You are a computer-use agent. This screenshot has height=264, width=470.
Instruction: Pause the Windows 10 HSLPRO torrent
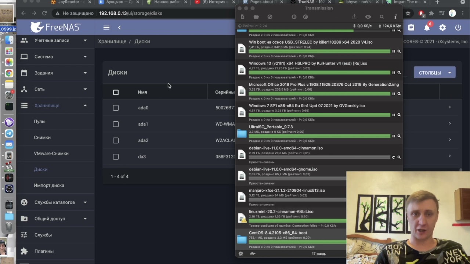(393, 73)
